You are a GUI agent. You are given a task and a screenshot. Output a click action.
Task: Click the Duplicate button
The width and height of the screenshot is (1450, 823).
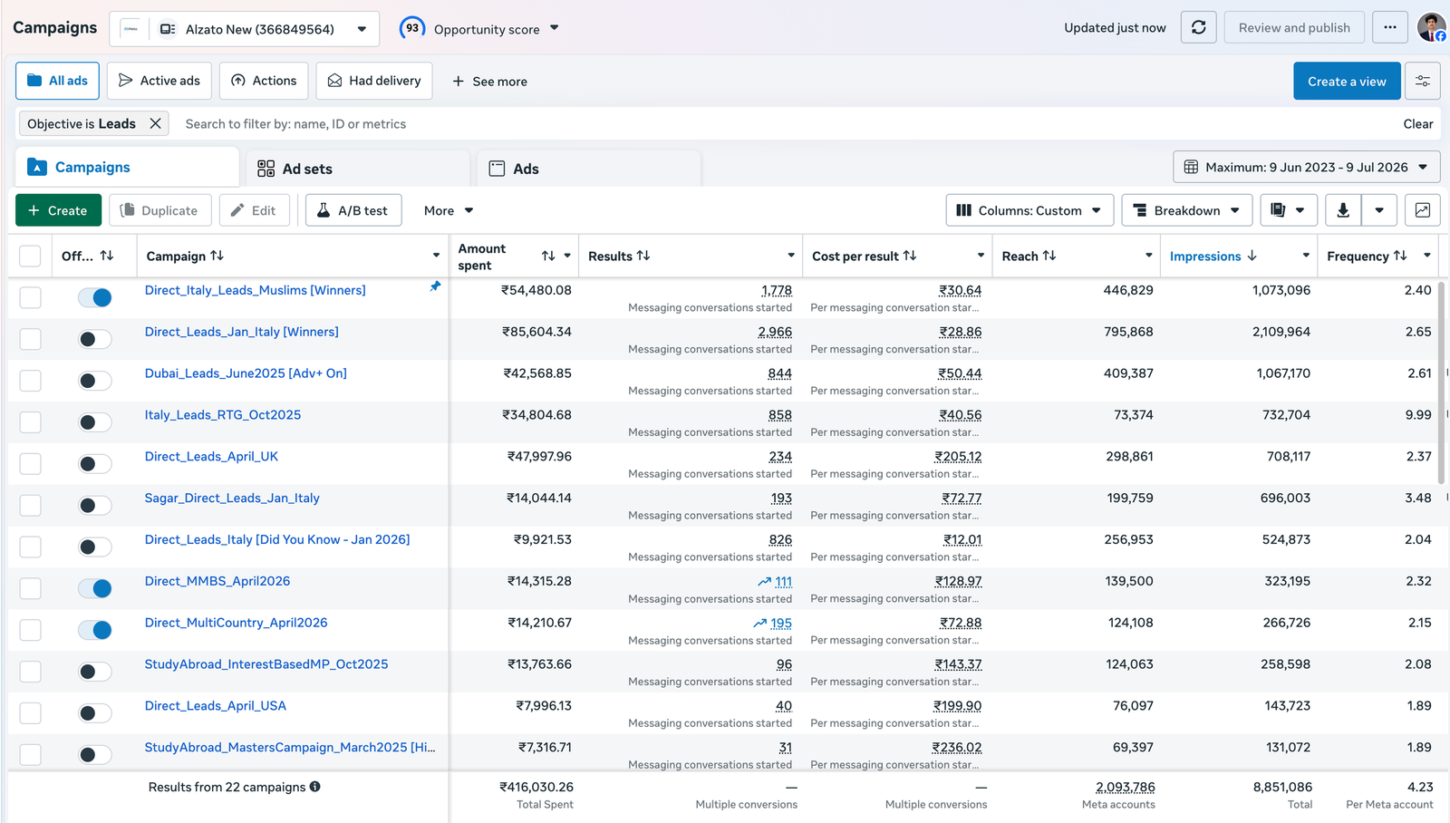coord(160,210)
